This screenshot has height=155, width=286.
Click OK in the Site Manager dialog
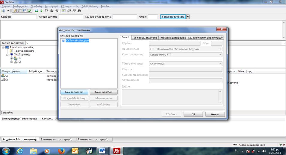coord(193,114)
